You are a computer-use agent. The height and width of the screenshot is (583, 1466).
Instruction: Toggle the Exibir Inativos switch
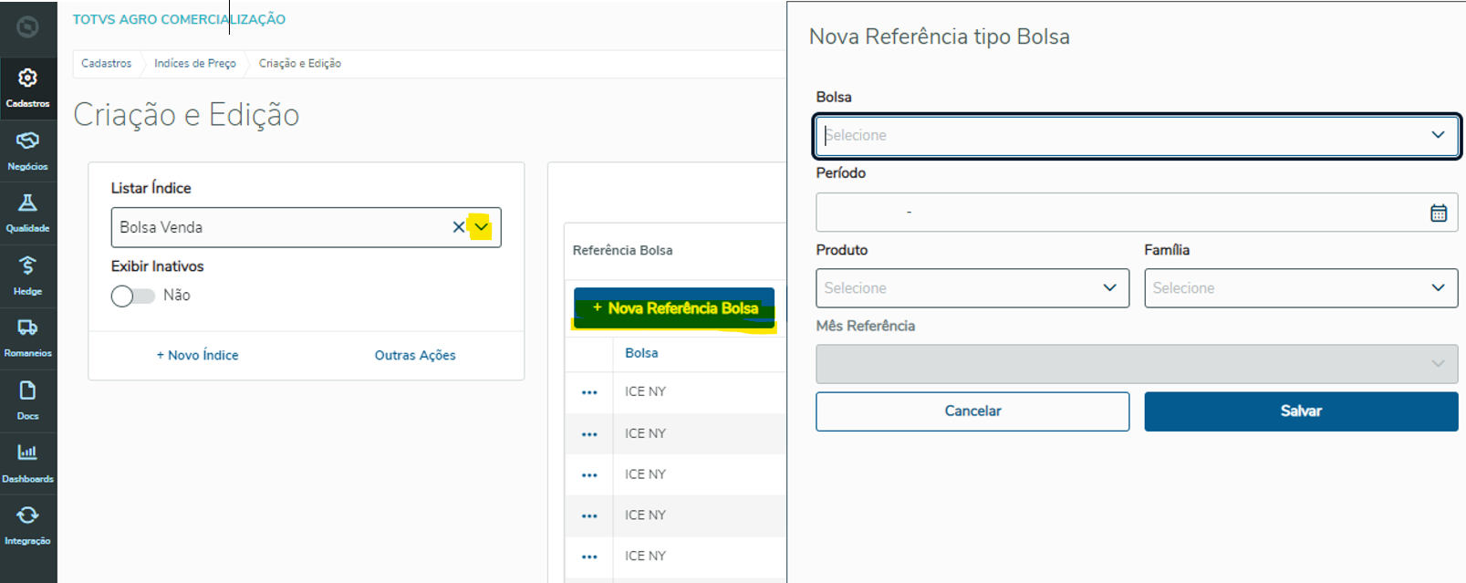click(132, 296)
